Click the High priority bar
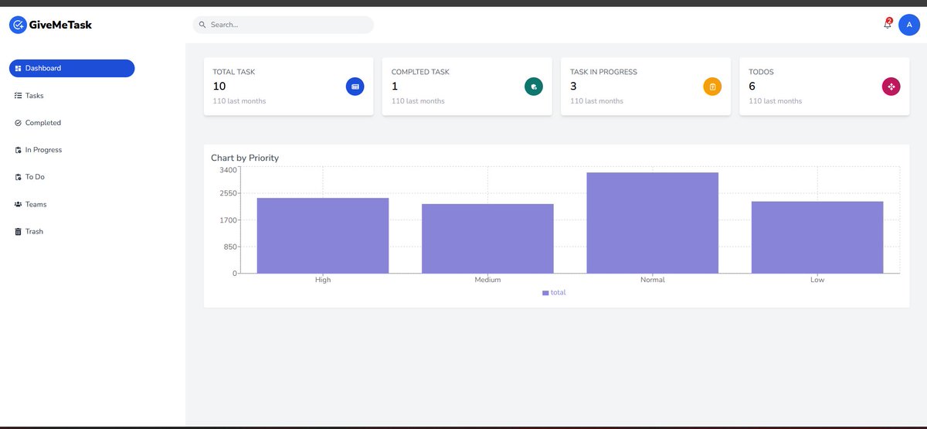The height and width of the screenshot is (429, 927). [323, 236]
